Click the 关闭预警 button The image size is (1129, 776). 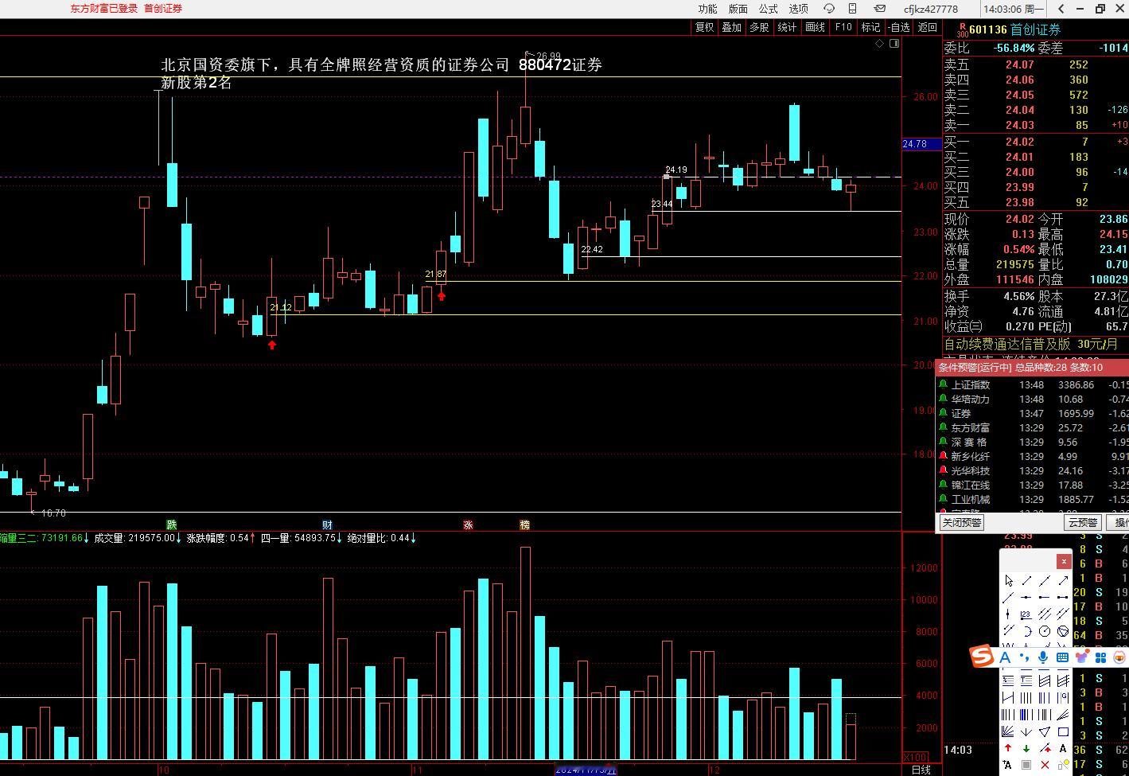click(x=962, y=523)
